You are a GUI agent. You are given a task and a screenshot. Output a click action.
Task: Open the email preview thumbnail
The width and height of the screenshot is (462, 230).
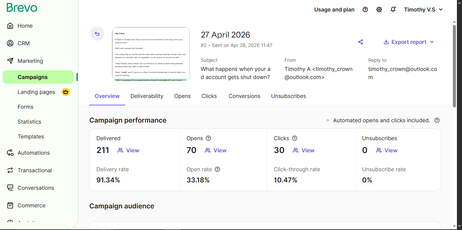[x=151, y=54]
